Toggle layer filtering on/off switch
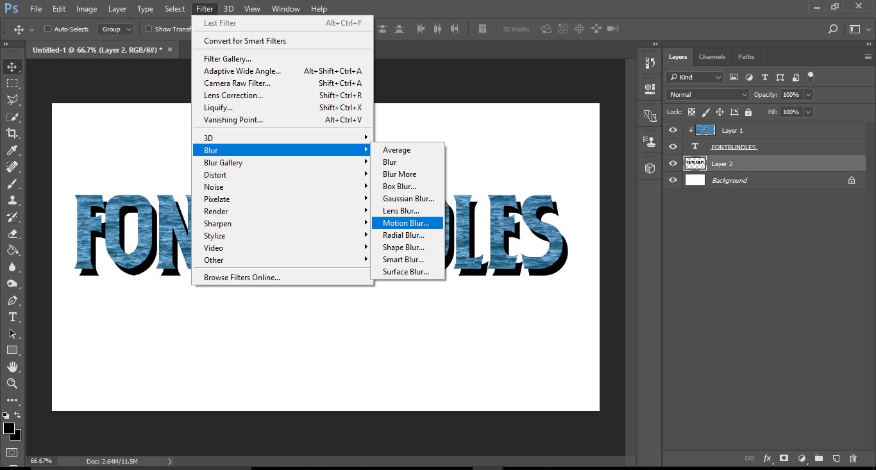This screenshot has width=876, height=470. click(x=811, y=76)
